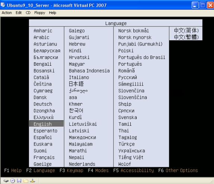Select Bengali language

click(43, 64)
